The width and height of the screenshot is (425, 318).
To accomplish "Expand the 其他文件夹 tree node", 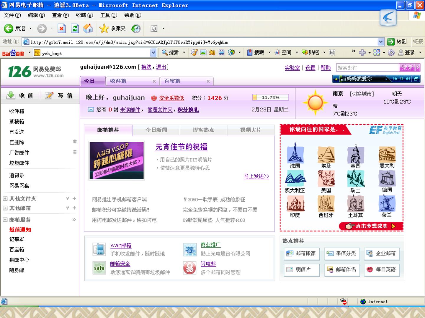I will 5,199.
